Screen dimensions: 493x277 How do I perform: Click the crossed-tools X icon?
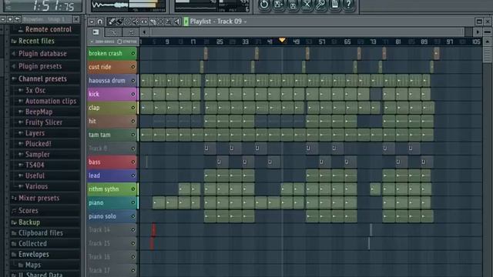tap(307, 5)
